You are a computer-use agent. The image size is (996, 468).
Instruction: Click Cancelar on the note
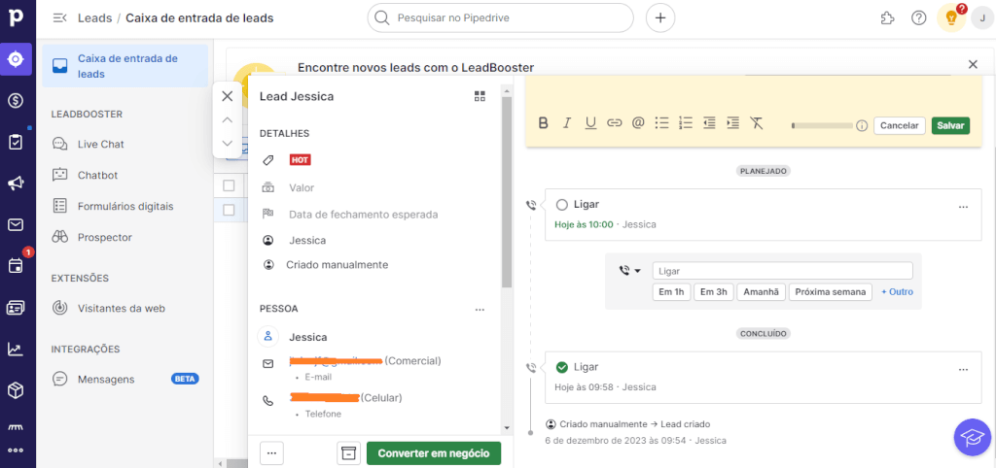click(900, 125)
